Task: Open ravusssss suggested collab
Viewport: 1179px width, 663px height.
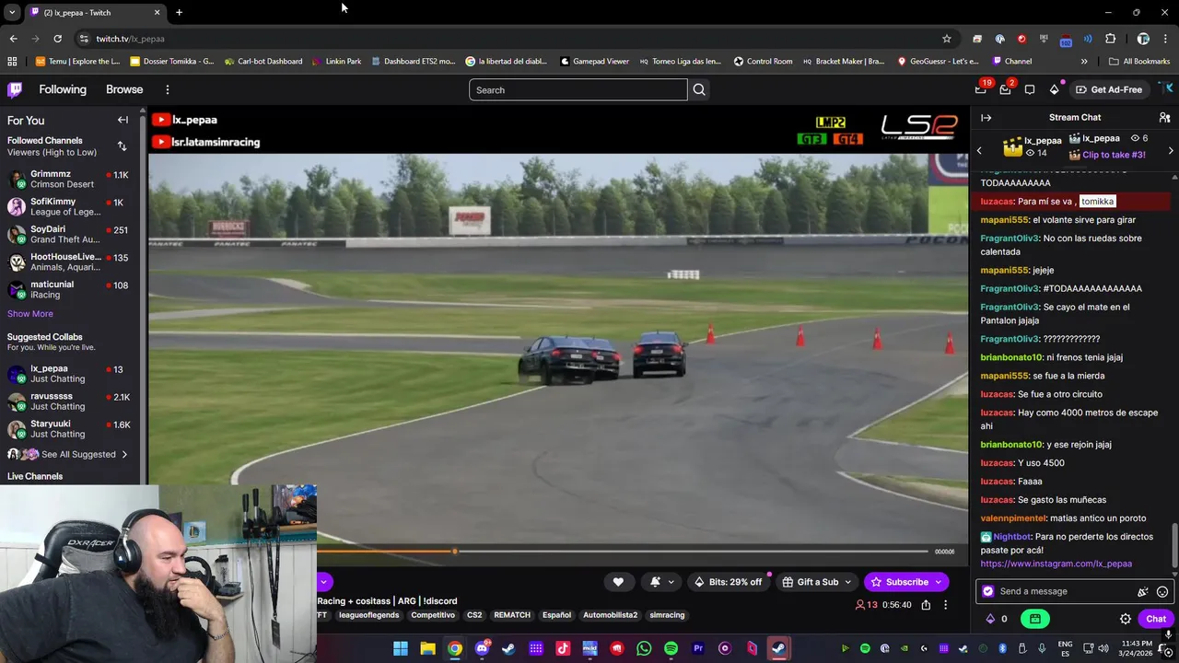Action: tap(69, 401)
